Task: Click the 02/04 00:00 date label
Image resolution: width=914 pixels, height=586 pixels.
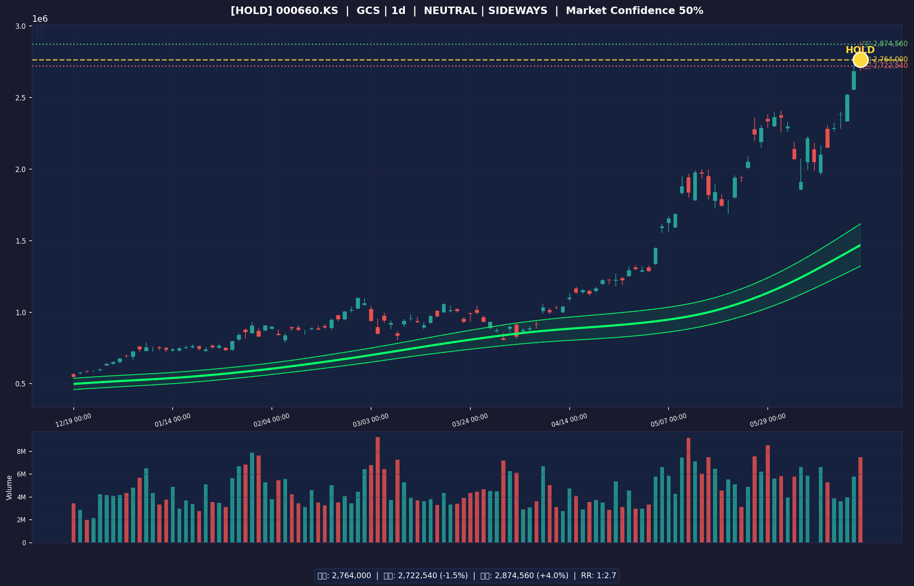Action: coord(271,421)
